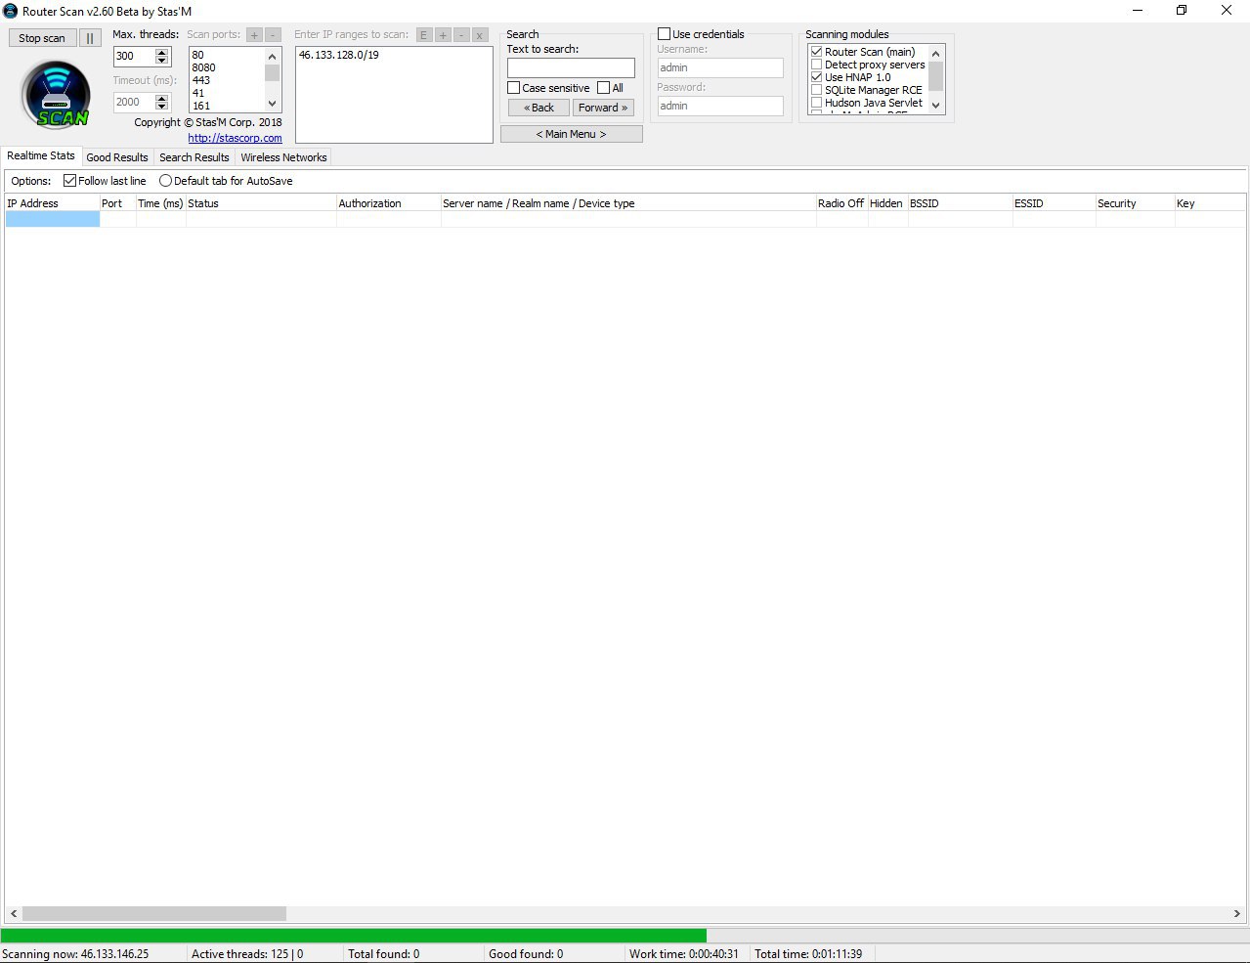Select port 161 in scan ports
This screenshot has width=1250, height=963.
click(x=201, y=106)
